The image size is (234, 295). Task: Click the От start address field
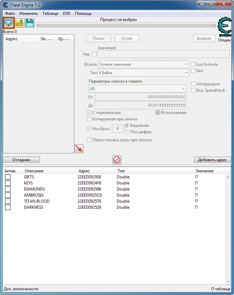pyautogui.click(x=141, y=97)
